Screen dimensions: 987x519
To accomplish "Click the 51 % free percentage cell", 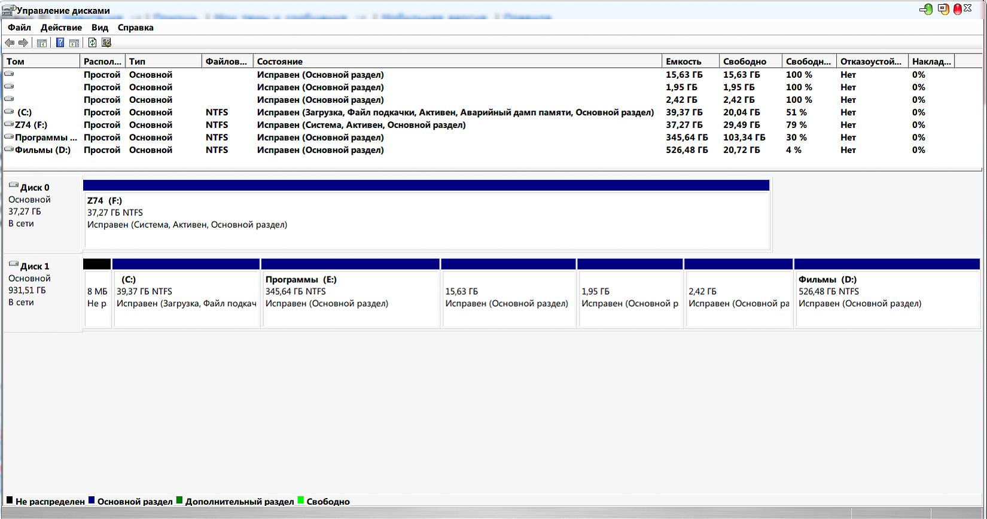I will (796, 112).
